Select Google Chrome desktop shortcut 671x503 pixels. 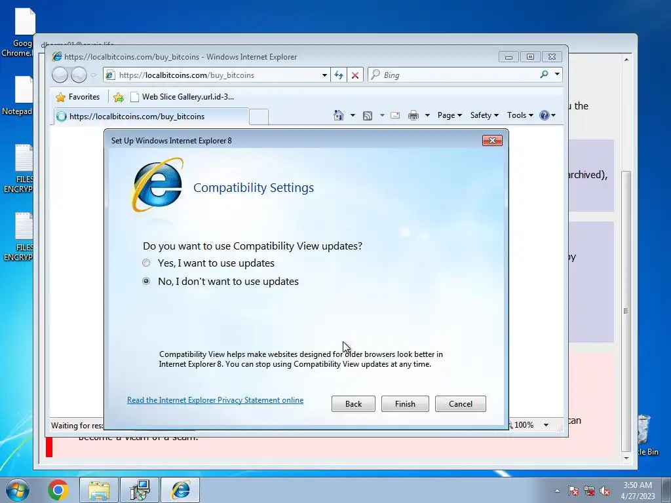pos(17,32)
